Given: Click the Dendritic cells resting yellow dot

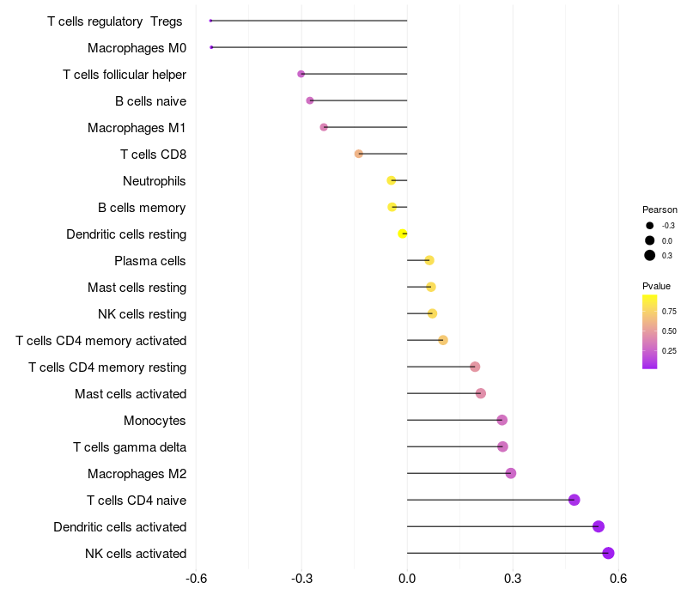Looking at the screenshot, I should click(x=402, y=234).
